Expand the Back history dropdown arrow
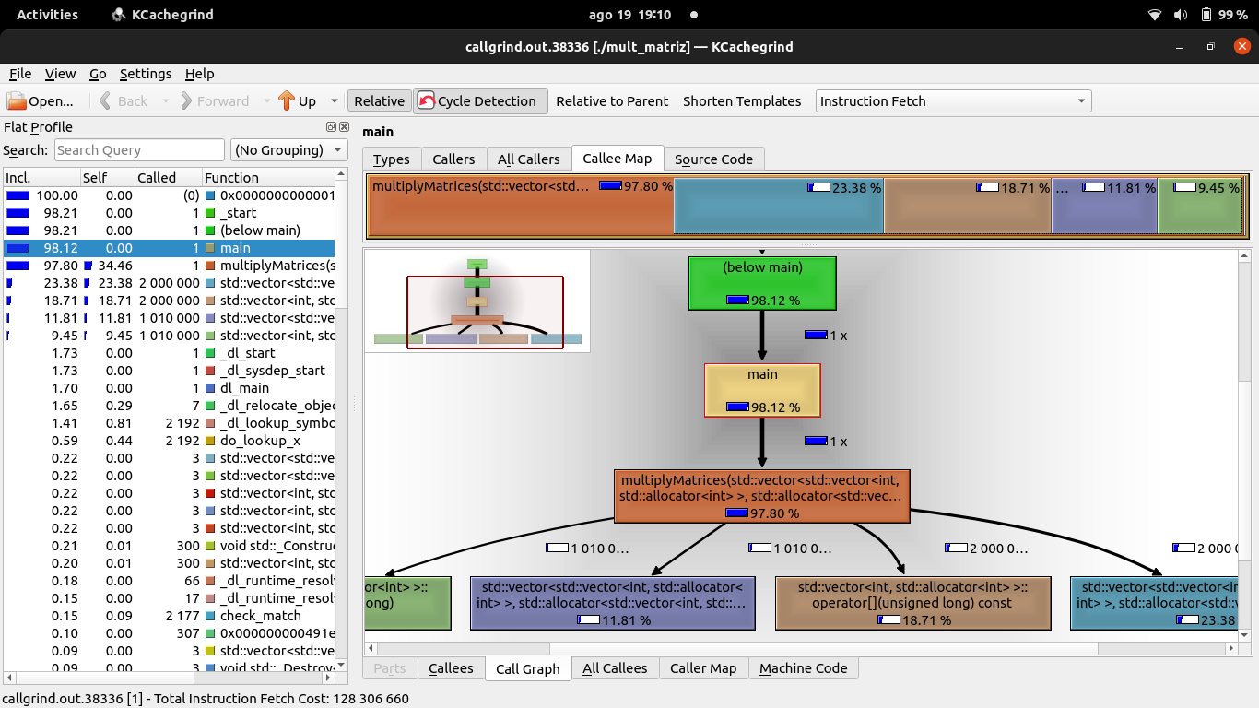 (x=166, y=101)
